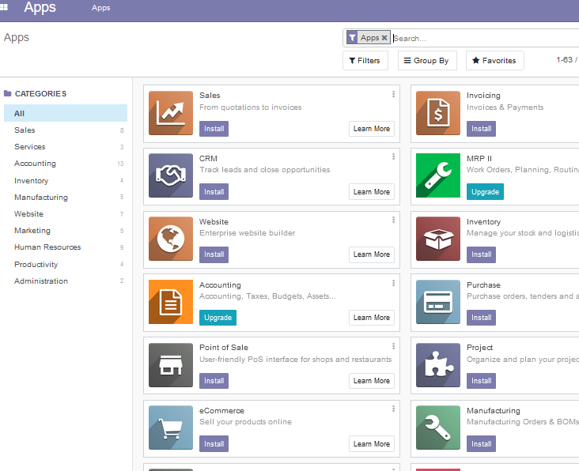Viewport: 579px width, 471px height.
Task: Install the Inventory app
Action: click(481, 254)
